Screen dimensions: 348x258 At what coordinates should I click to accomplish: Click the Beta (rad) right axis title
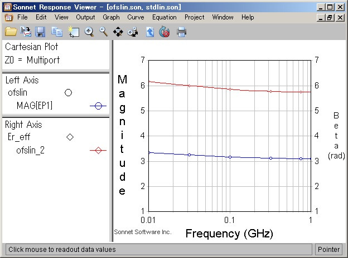(336, 136)
